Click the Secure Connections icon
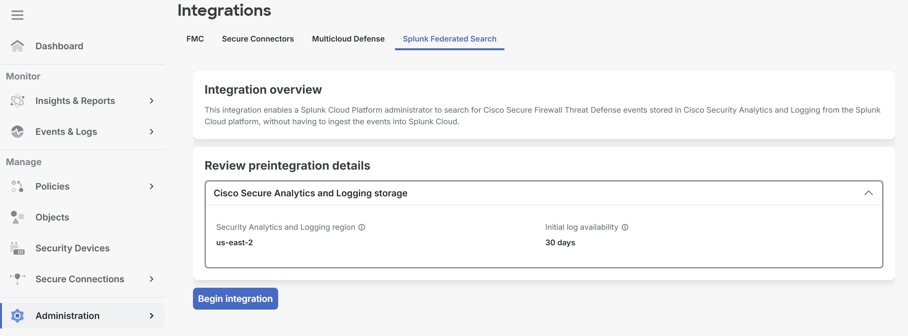Viewport: 908px width, 336px height. pyautogui.click(x=17, y=279)
